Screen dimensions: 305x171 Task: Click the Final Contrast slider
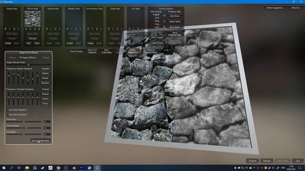click(24, 128)
